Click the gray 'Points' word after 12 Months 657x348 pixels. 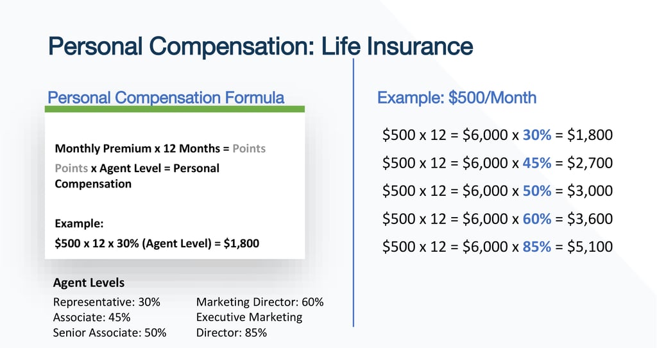[249, 148]
